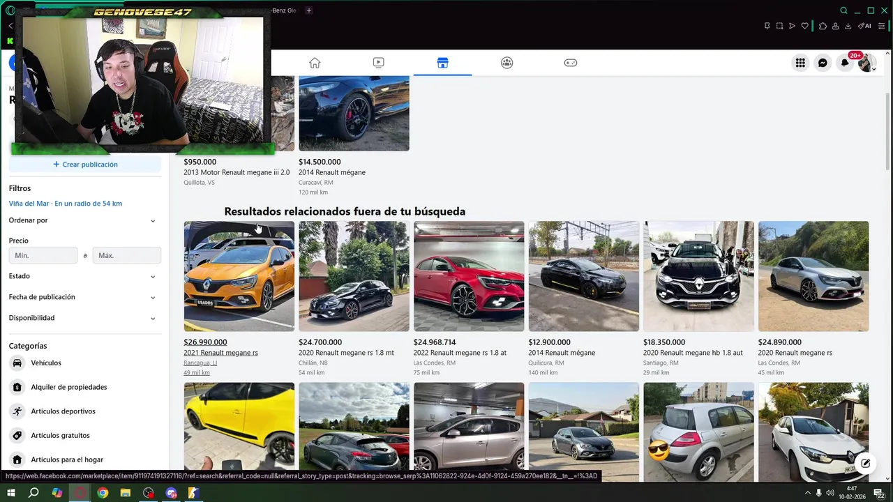Open the account profile picture menu
The height and width of the screenshot is (502, 893).
pyautogui.click(x=867, y=63)
